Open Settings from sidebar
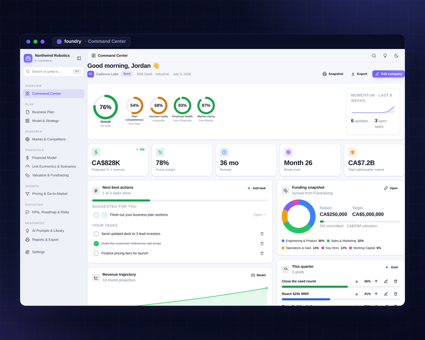Viewport: 425px width, 340px height. pos(54,252)
